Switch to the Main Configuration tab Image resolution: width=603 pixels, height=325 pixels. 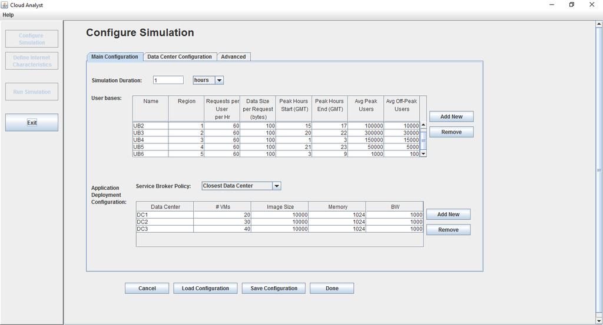pos(115,57)
